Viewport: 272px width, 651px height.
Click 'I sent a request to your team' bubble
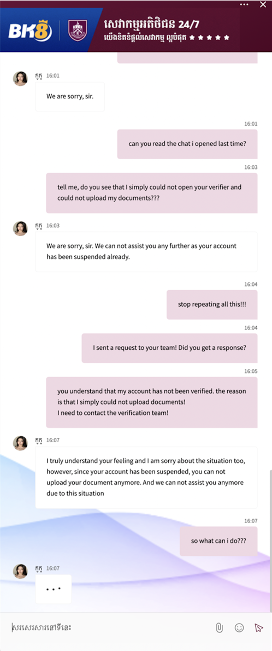[169, 348]
